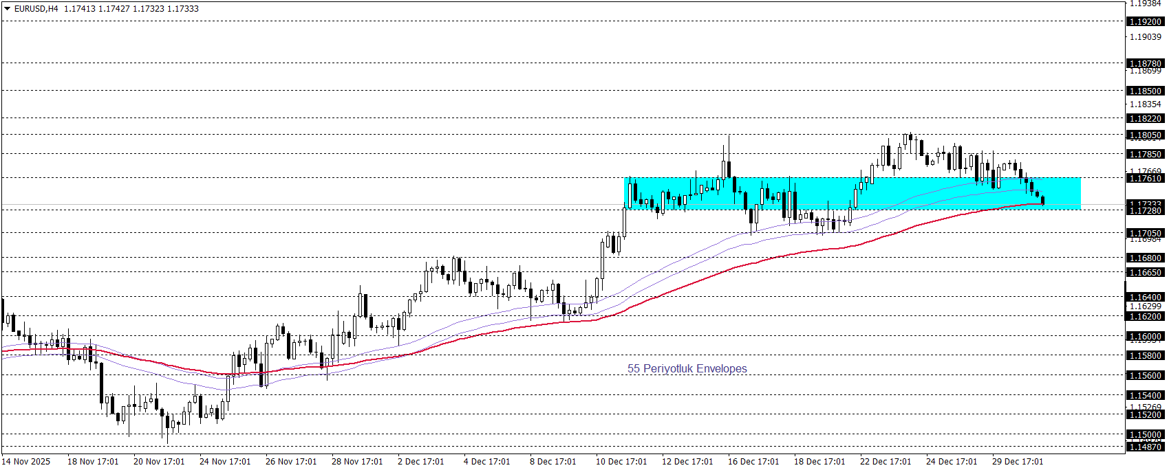Click the 22 Dec 17:01 time label
1169x470 pixels.
[x=886, y=462]
